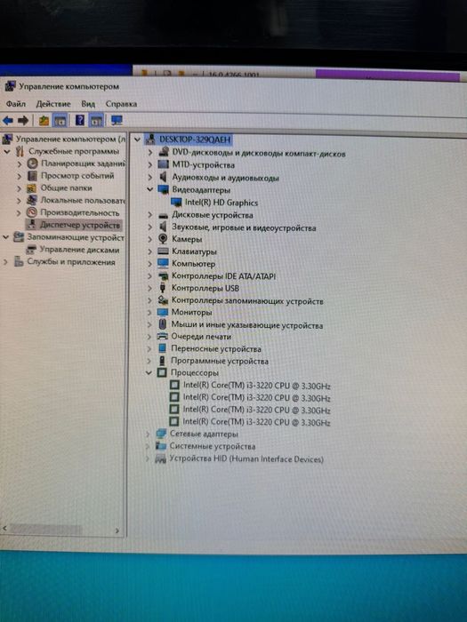Click the Дисковые устройства drive icon
Viewport: 467px width, 622px height.
163,215
